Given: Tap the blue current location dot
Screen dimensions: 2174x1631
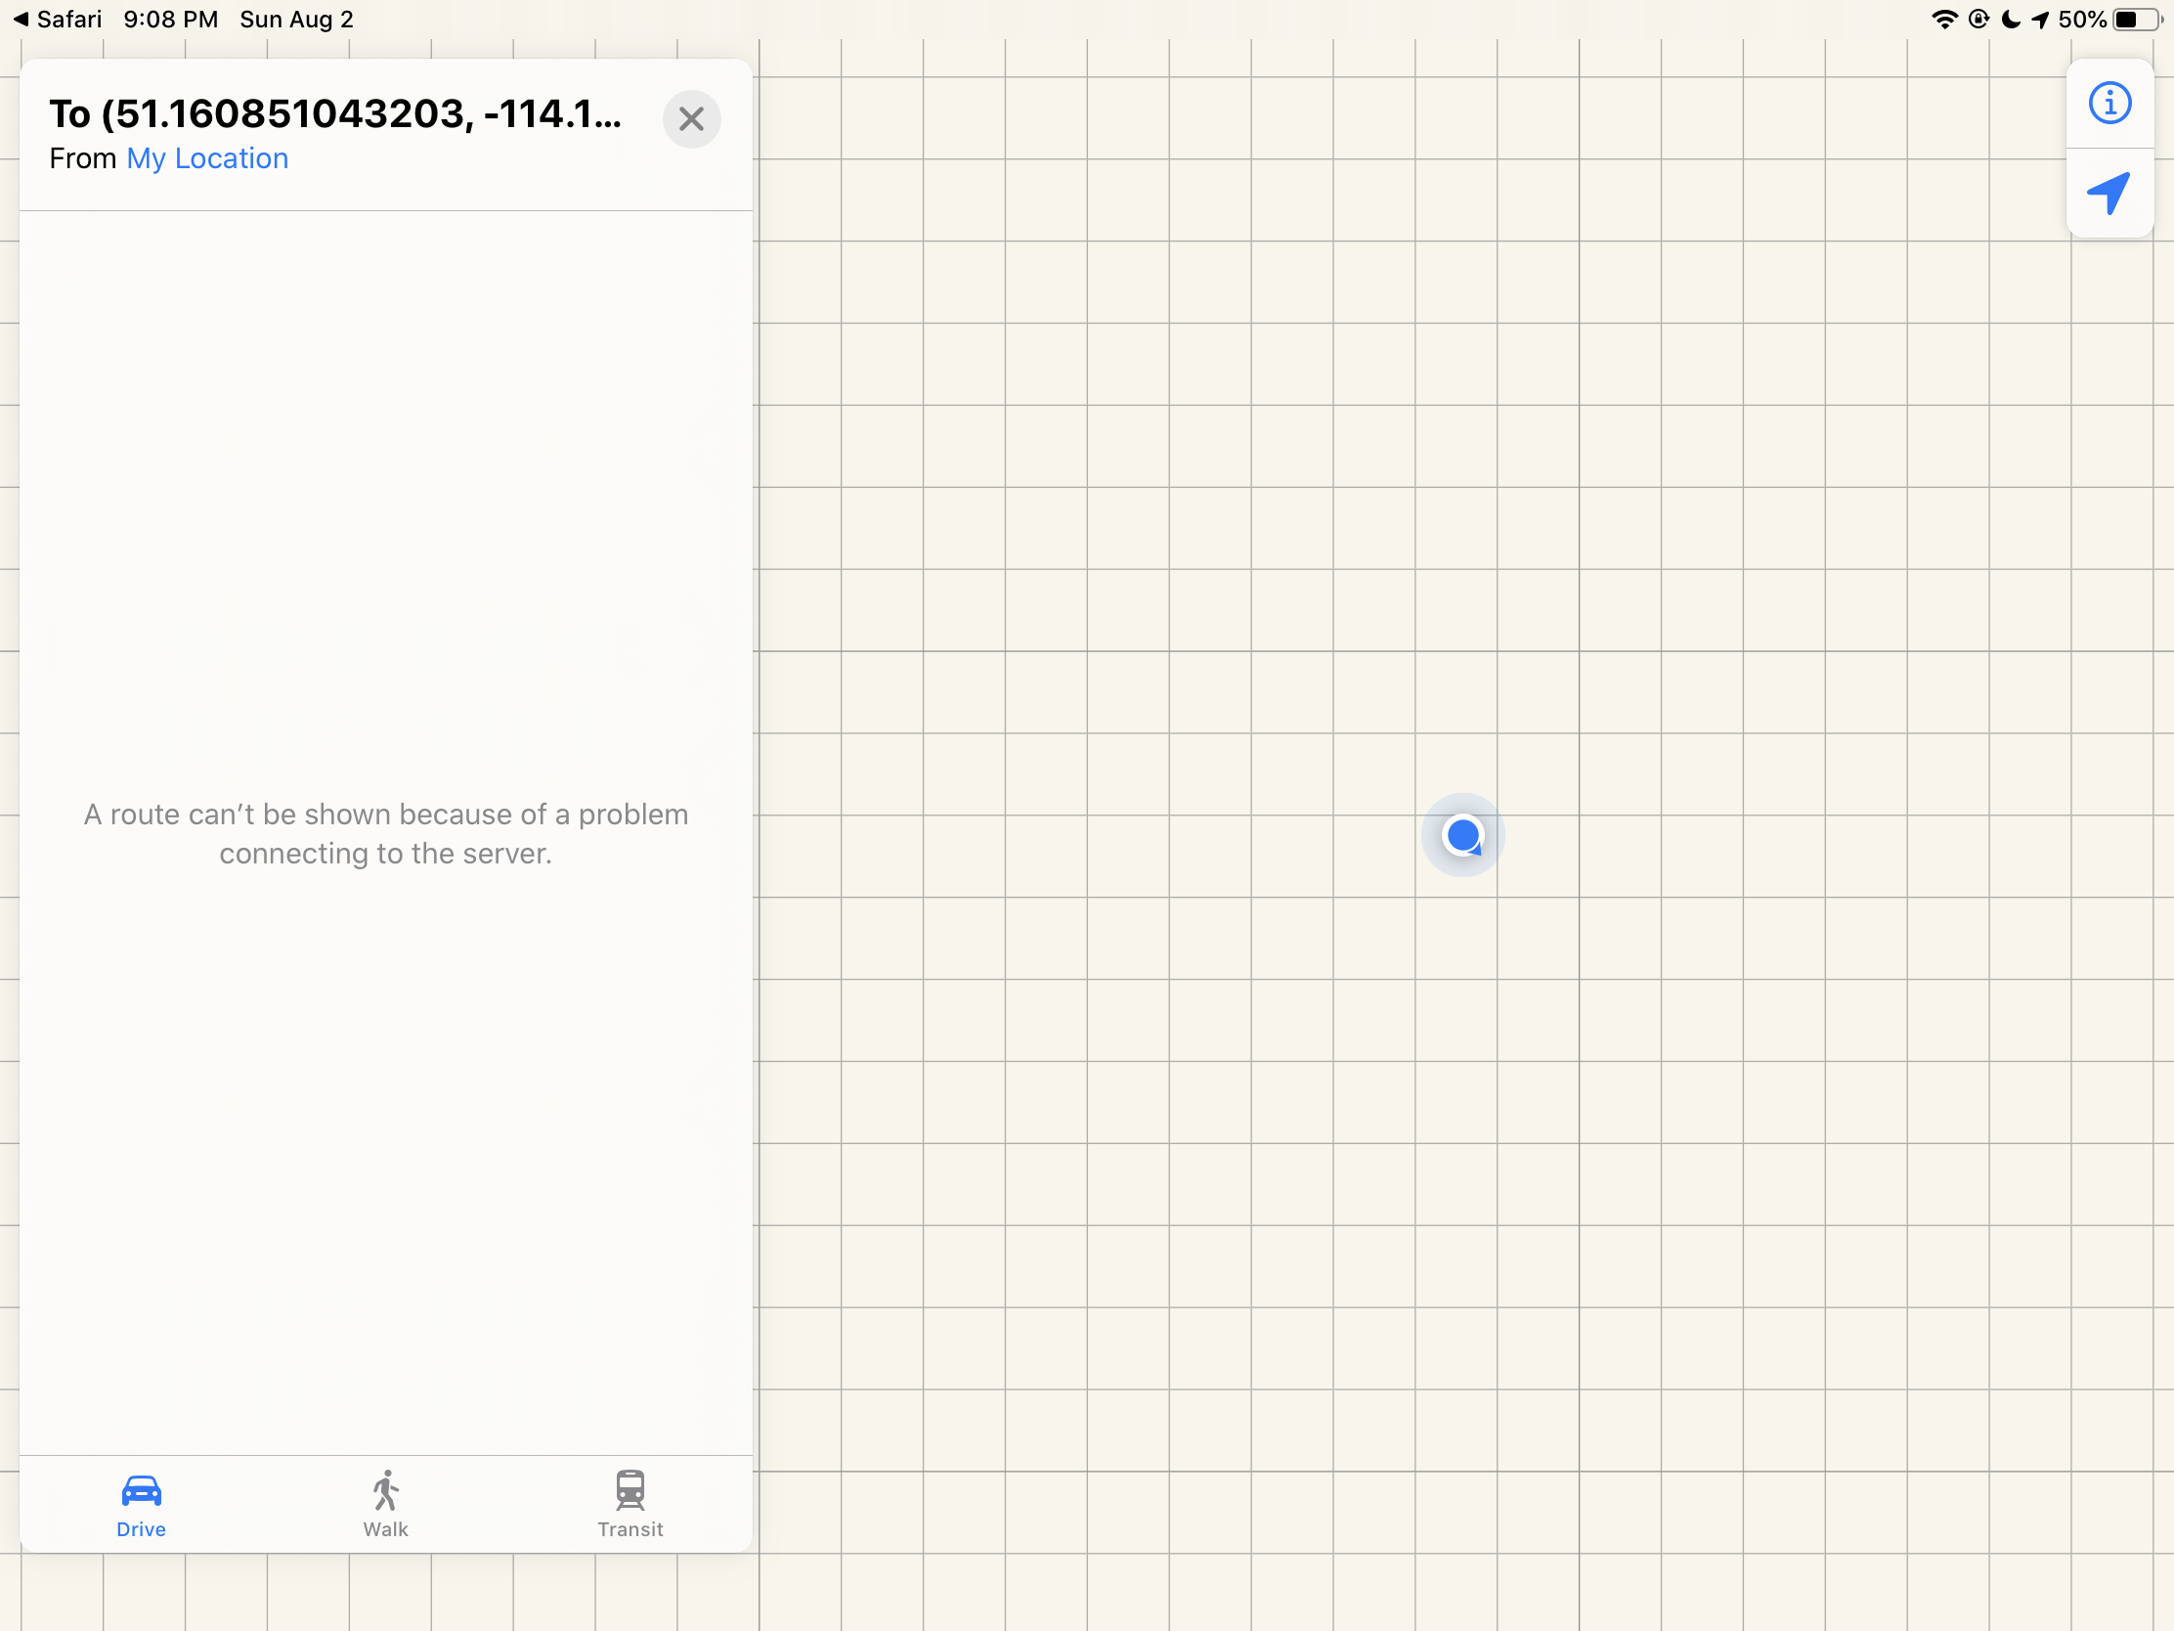Looking at the screenshot, I should point(1462,835).
